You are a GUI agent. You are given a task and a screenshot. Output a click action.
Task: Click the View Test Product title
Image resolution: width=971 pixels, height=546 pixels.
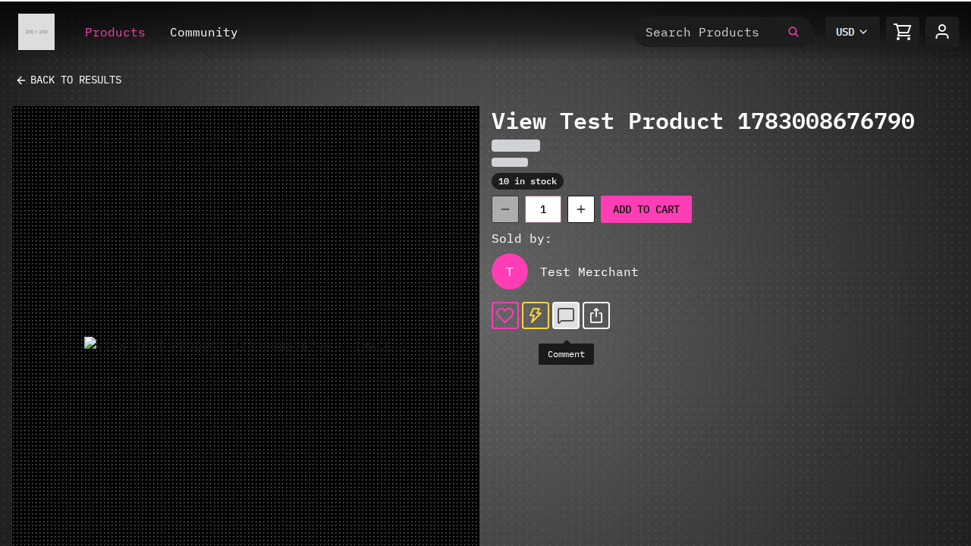703,121
